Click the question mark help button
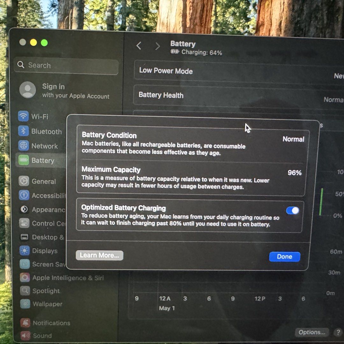 pyautogui.click(x=338, y=332)
